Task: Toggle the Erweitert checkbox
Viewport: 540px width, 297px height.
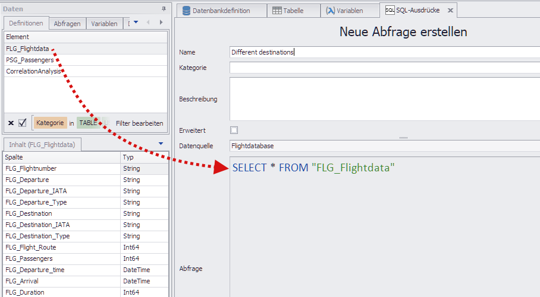Action: (234, 130)
